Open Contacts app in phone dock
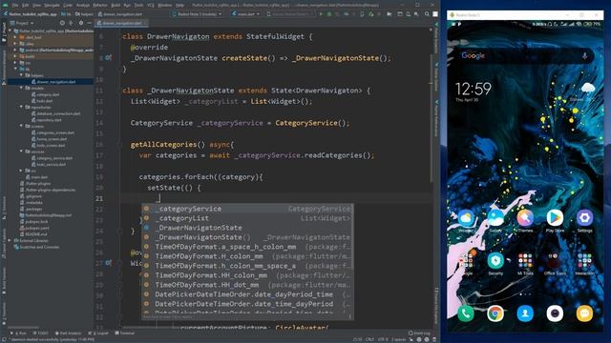This screenshot has width=611, height=343. click(x=525, y=313)
